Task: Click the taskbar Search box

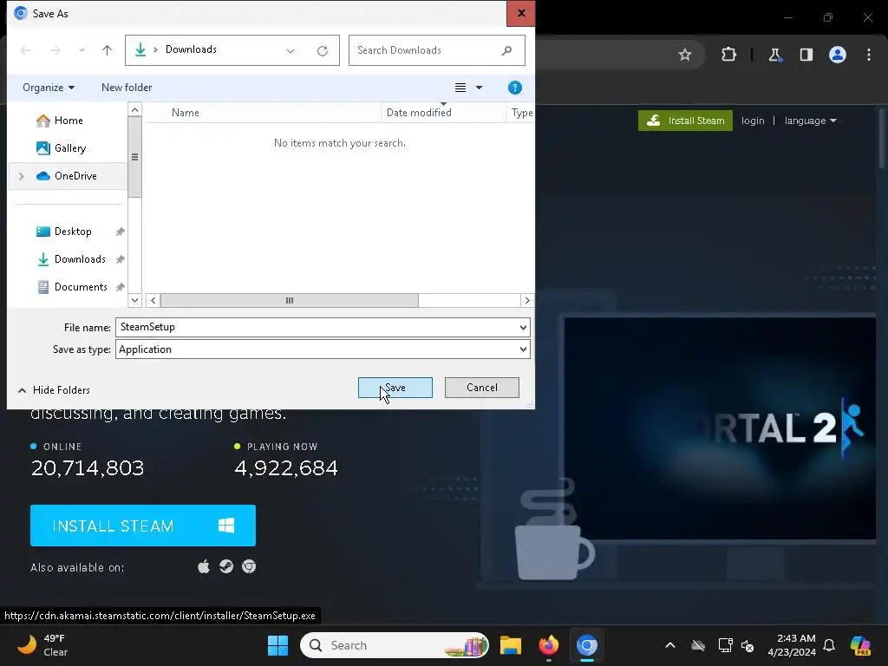Action: [x=395, y=645]
